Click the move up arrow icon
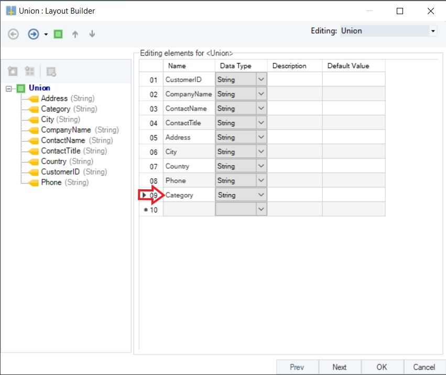The height and width of the screenshot is (375, 446). coord(75,34)
